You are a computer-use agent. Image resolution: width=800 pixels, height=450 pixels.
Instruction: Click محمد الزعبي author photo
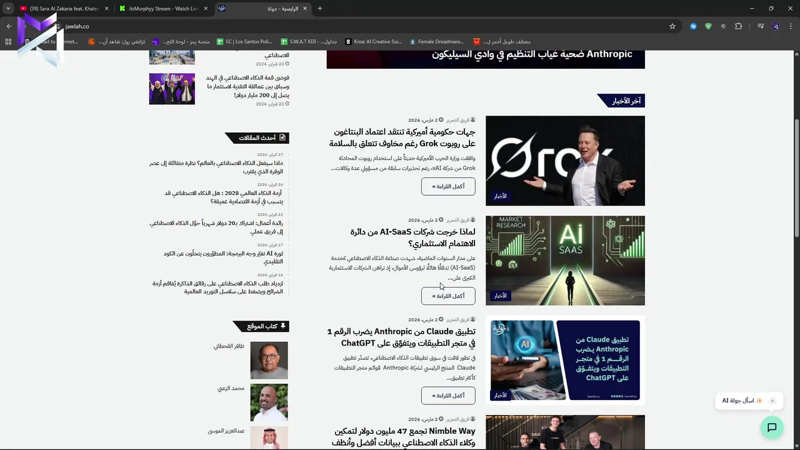(269, 402)
